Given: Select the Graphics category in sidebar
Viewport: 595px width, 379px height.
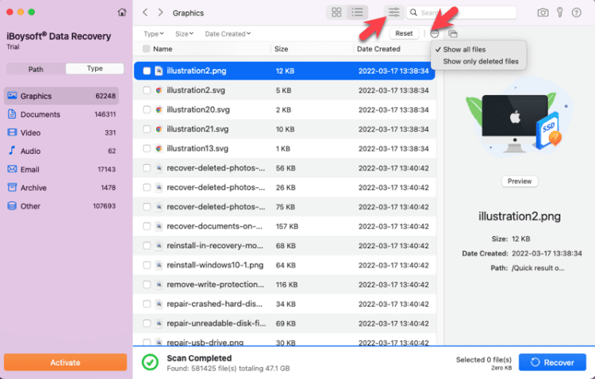Looking at the screenshot, I should click(x=61, y=96).
